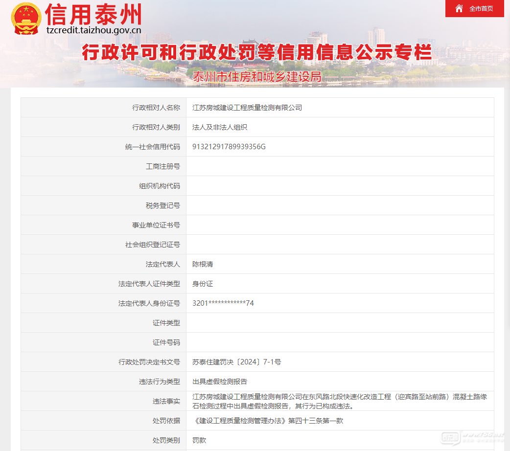The width and height of the screenshot is (510, 451).
Task: Click the 罚款 penalty type value
Action: click(x=199, y=440)
